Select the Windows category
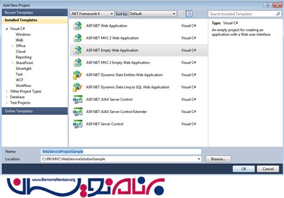The image size is (284, 198). tap(23, 35)
